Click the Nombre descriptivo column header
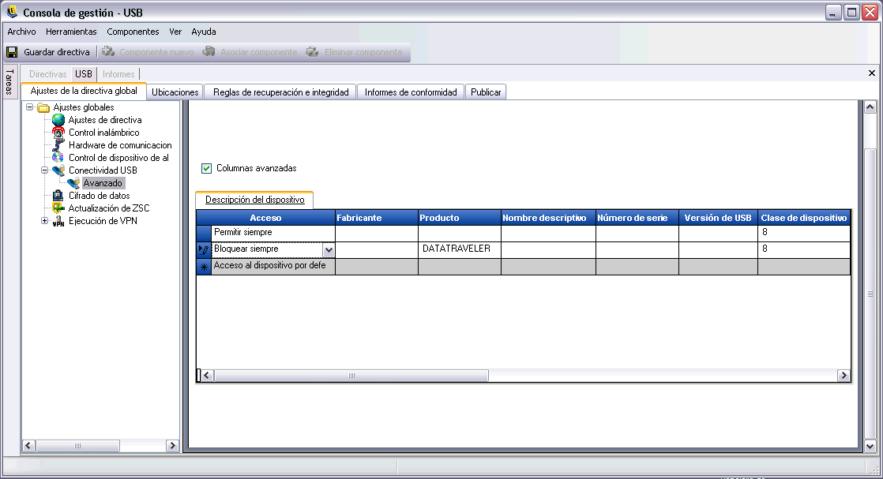 click(548, 218)
